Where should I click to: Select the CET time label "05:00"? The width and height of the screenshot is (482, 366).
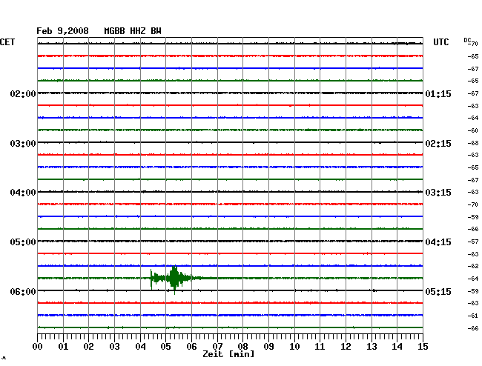coord(23,242)
